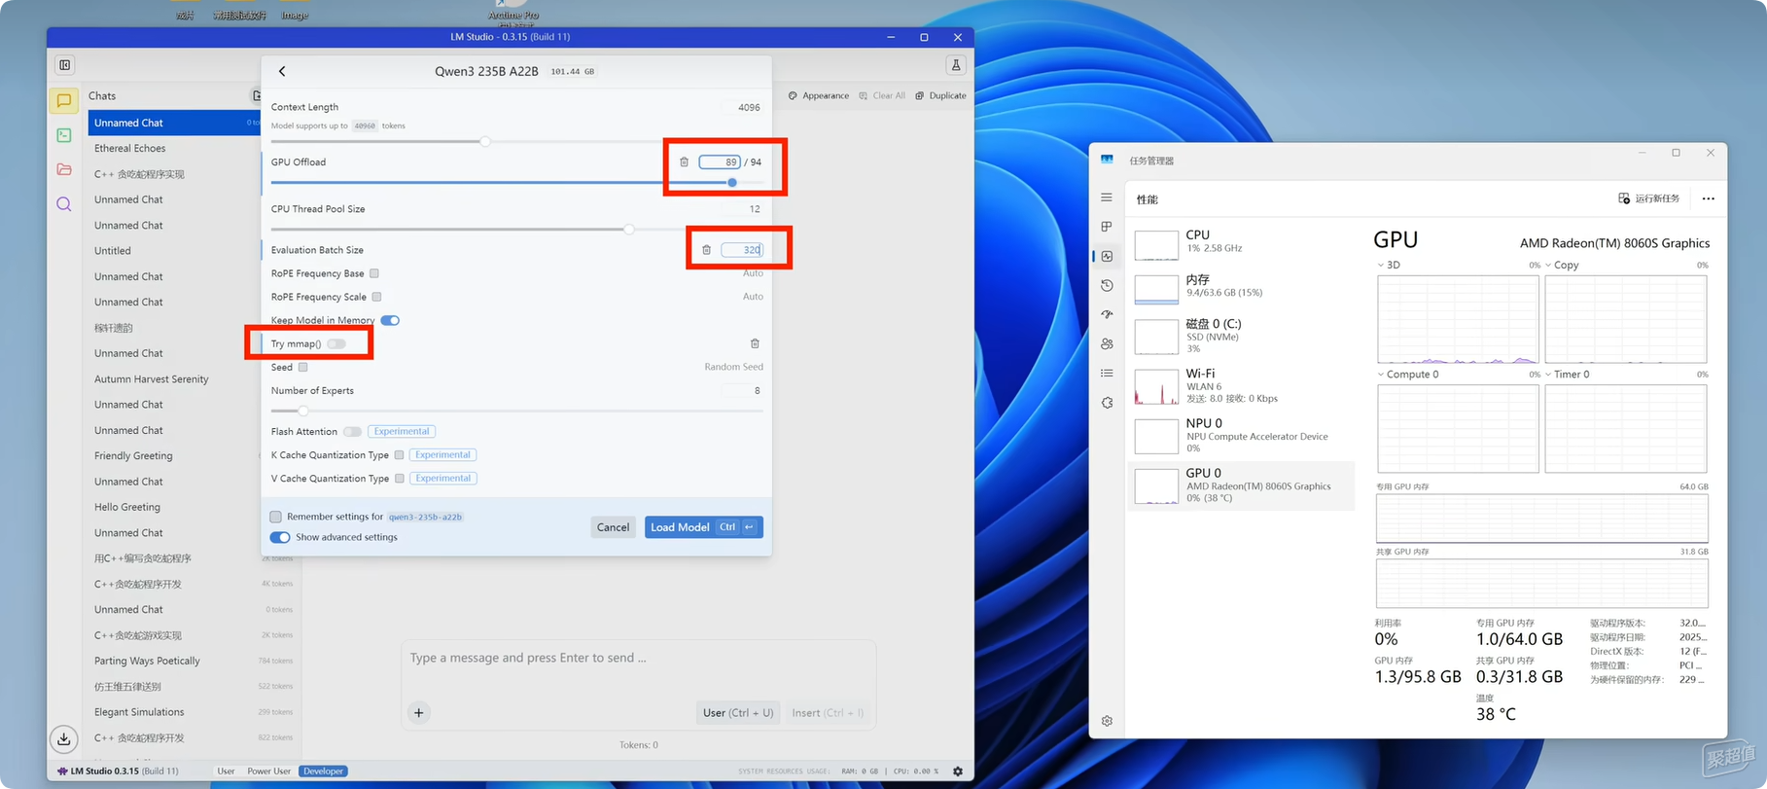Open the Chat view in LM Studio sidebar
Viewport: 1767px width, 789px height.
click(x=64, y=100)
